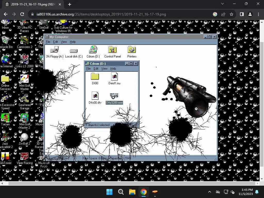This screenshot has height=198, width=264.
Task: Select the 3½ Floppy (A:) drive icon
Action: point(55,52)
